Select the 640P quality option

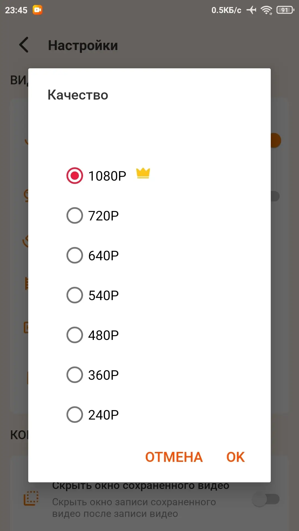click(75, 255)
